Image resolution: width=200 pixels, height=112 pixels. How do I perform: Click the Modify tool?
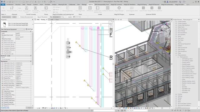(x=3, y=9)
